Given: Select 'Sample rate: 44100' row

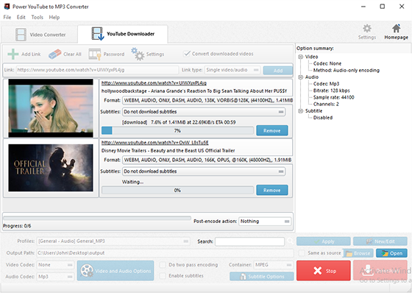Looking at the screenshot, I should coord(334,98).
